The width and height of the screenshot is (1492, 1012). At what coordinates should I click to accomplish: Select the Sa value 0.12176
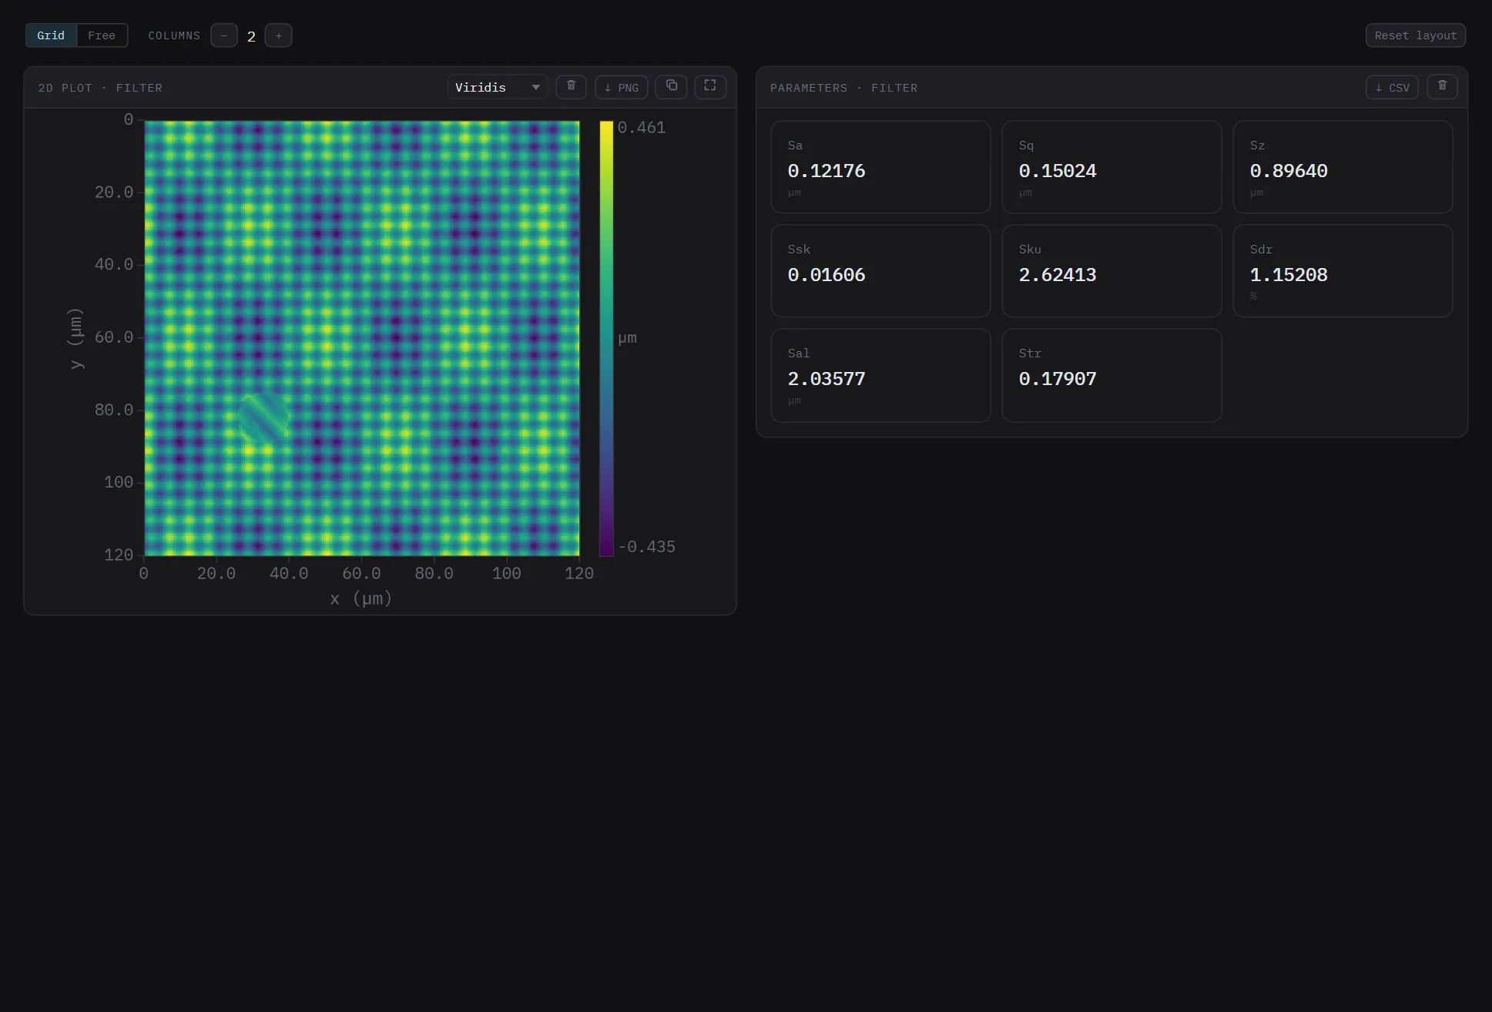pyautogui.click(x=826, y=171)
